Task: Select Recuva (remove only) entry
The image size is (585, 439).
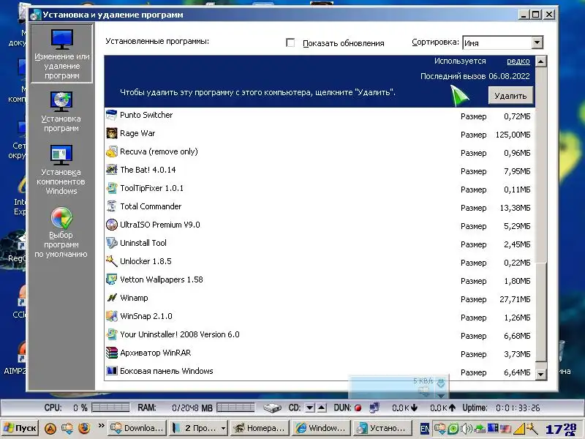Action: tap(159, 151)
